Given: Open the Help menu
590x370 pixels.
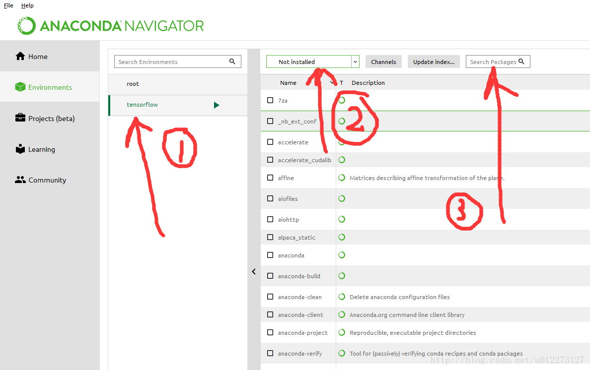Looking at the screenshot, I should 27,5.
